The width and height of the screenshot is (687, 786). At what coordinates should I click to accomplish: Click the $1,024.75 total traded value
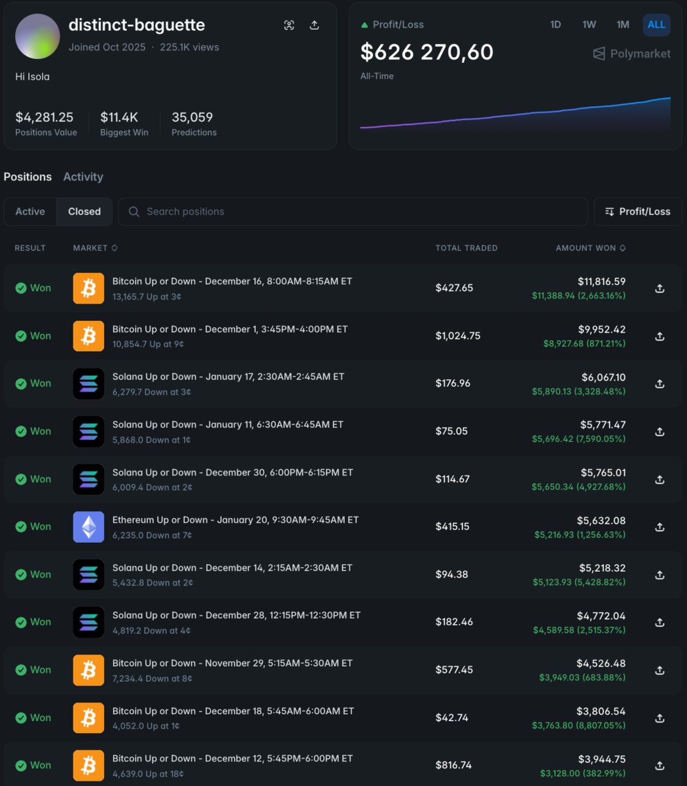point(458,336)
